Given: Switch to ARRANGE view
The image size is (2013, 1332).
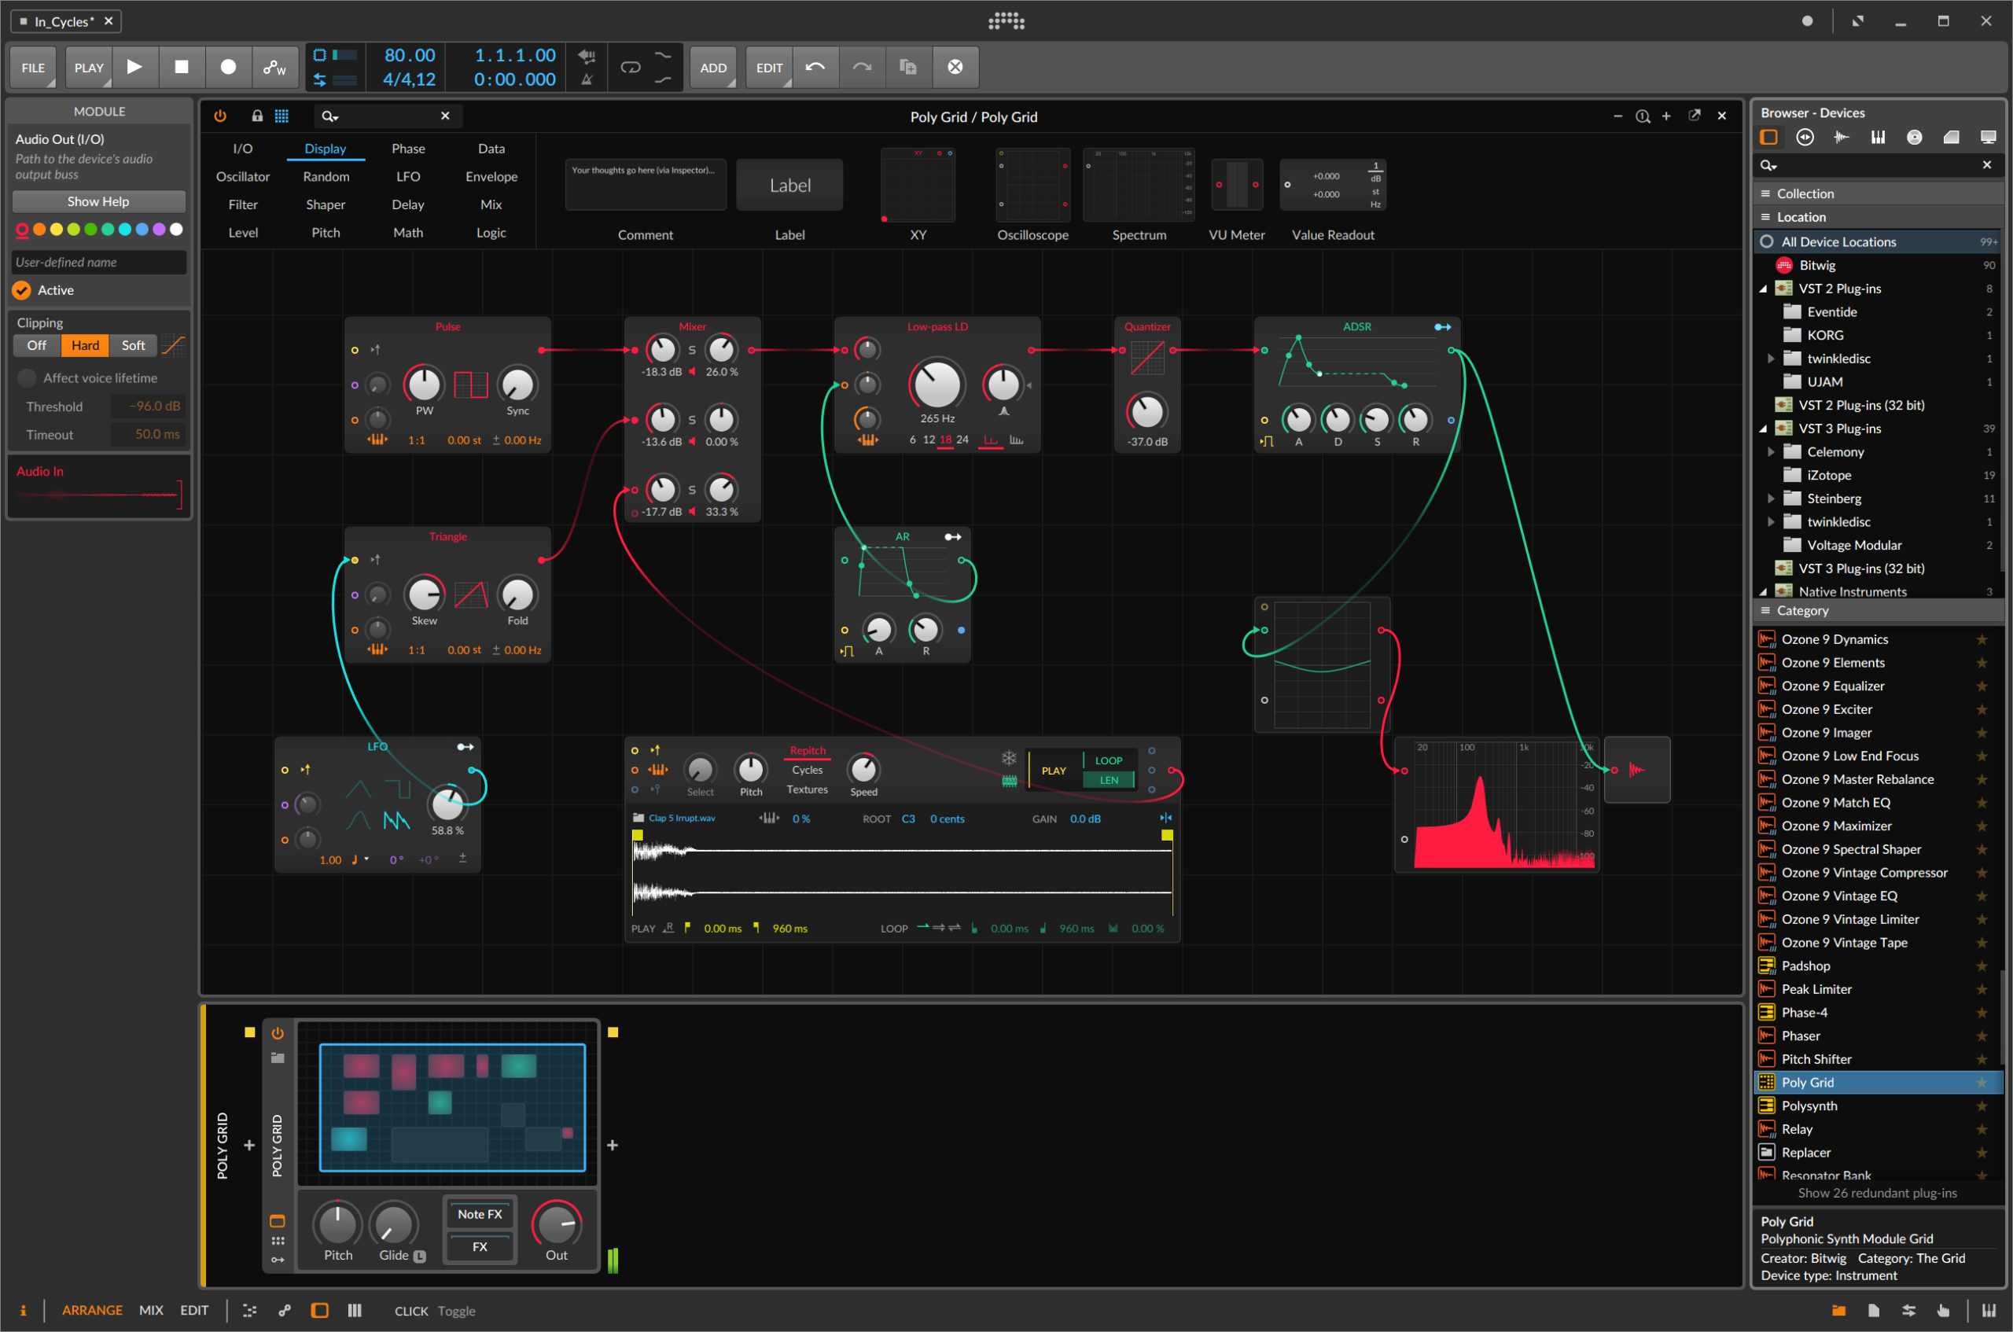Looking at the screenshot, I should pos(92,1311).
